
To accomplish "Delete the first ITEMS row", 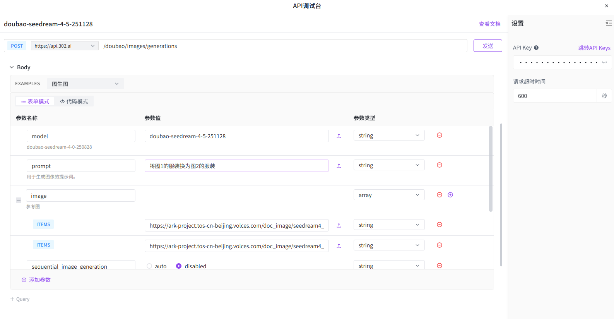I will [x=440, y=225].
